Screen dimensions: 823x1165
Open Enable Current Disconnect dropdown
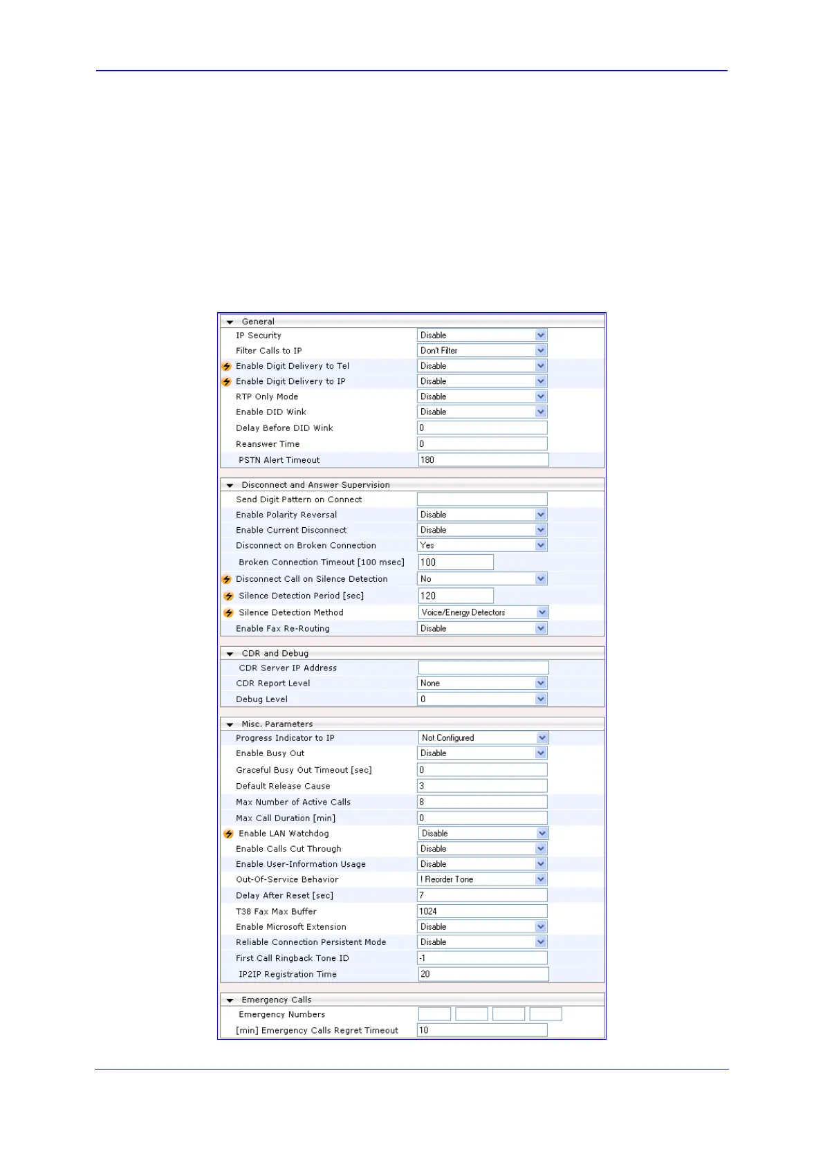(482, 530)
